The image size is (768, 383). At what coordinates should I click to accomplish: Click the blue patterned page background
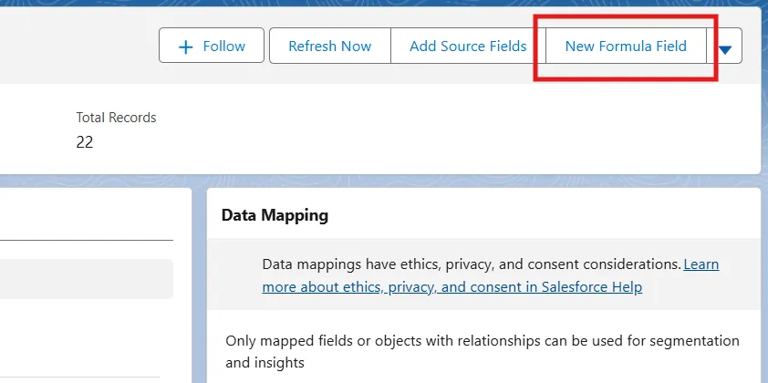coord(199,274)
